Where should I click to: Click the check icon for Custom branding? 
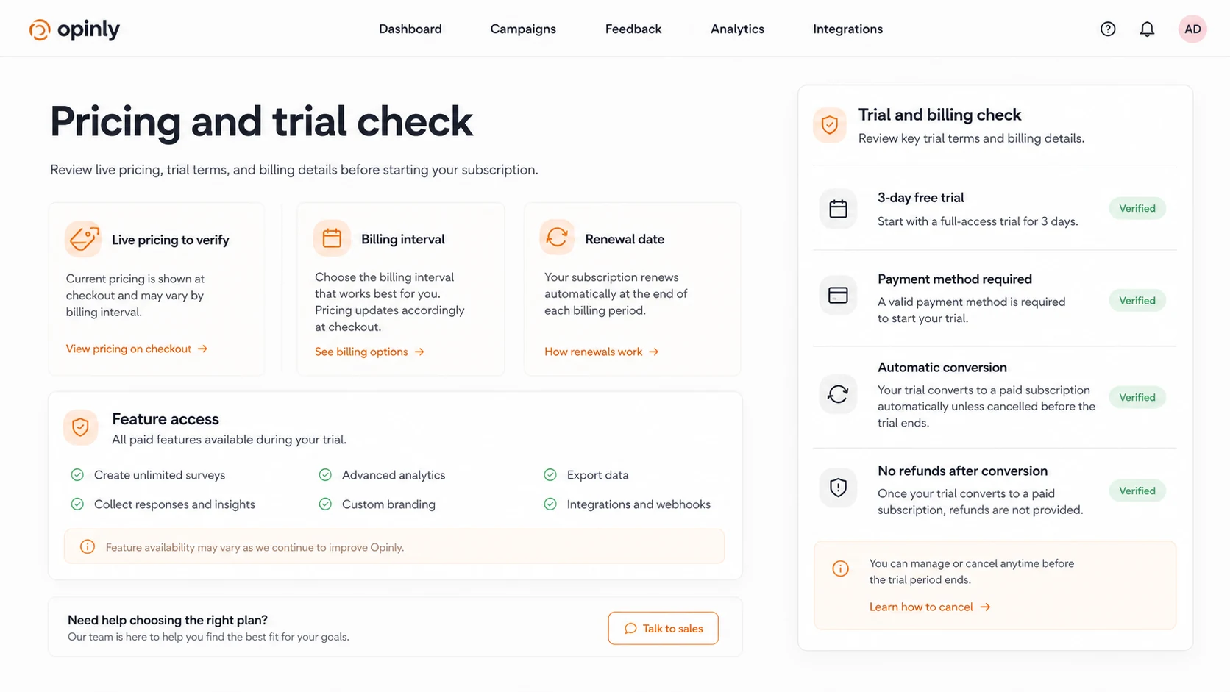coord(325,504)
